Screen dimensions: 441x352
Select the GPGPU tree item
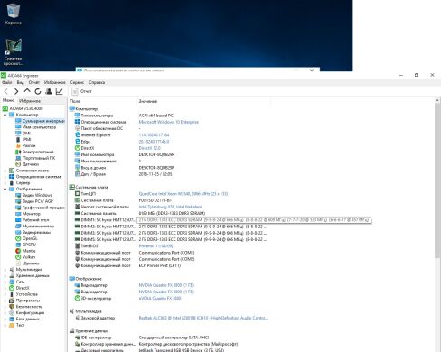click(26, 245)
